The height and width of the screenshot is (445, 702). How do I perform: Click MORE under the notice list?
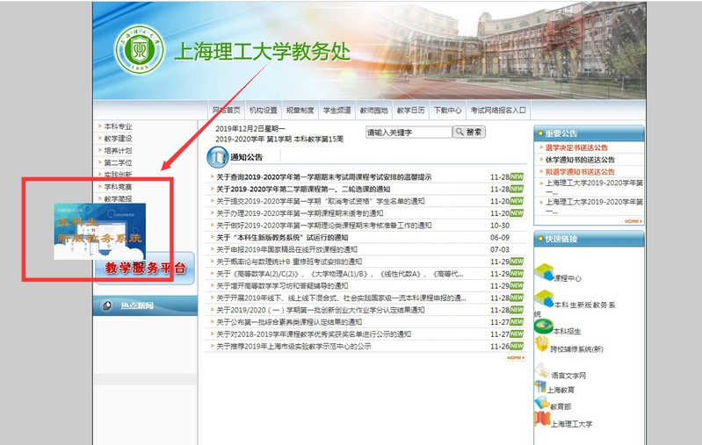pyautogui.click(x=516, y=358)
